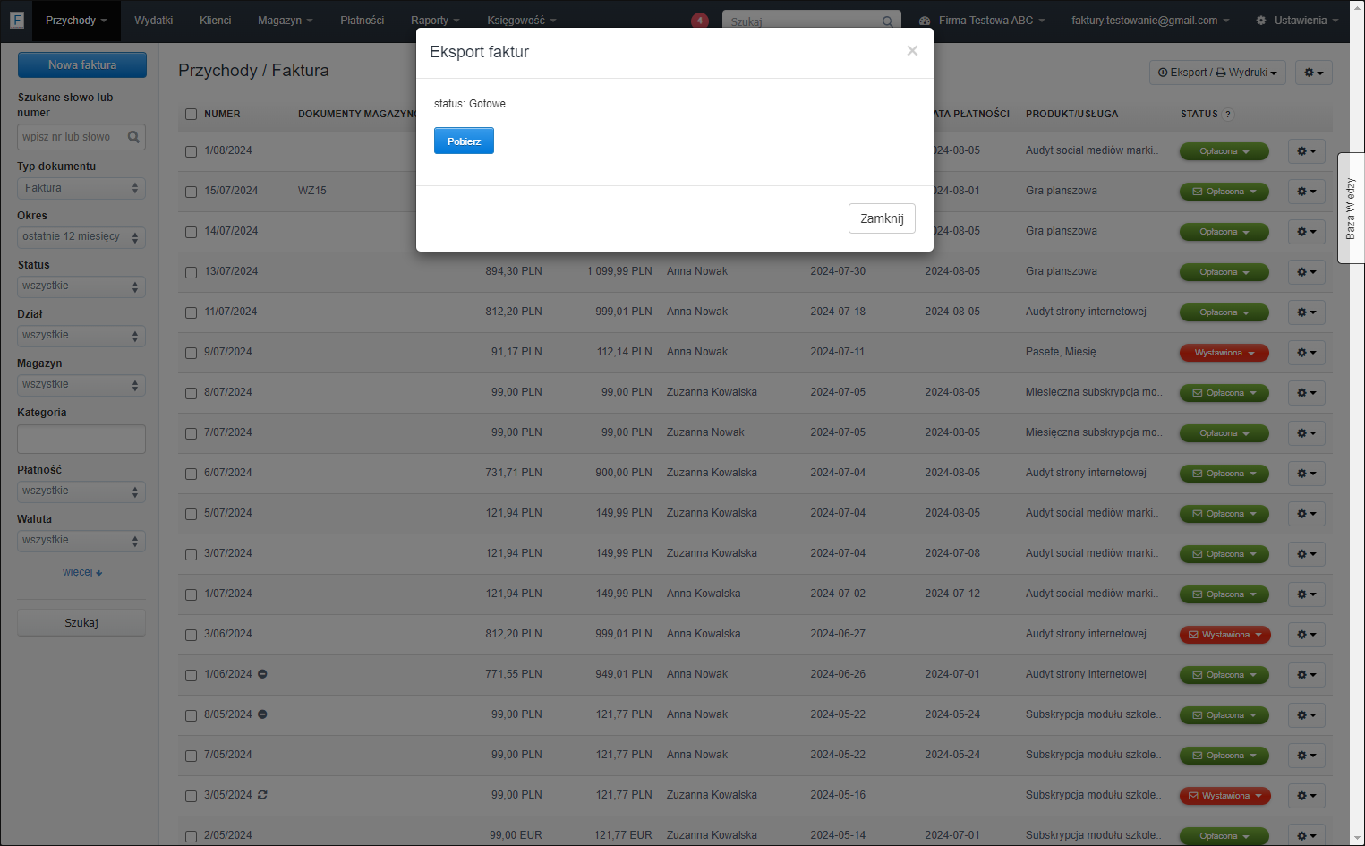Go to the Wydatki menu item
This screenshot has height=846, width=1365.
154,21
